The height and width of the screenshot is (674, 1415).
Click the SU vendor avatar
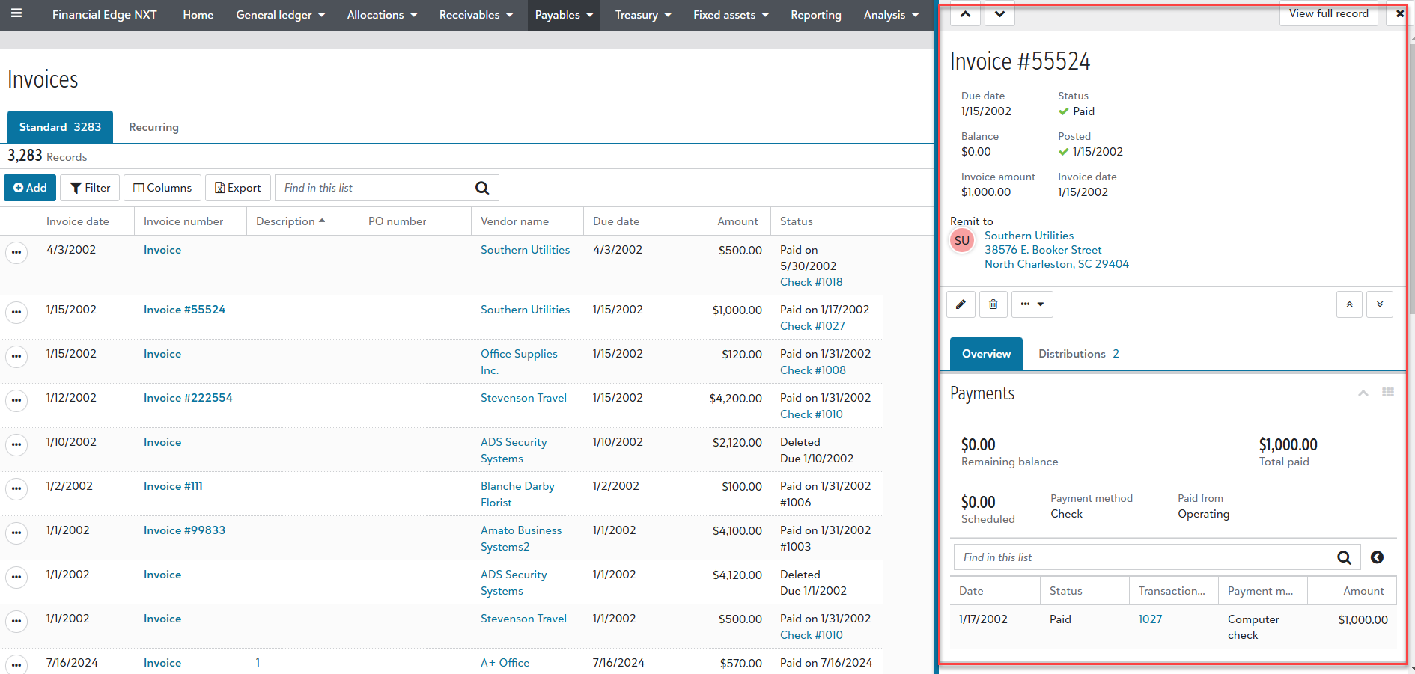(962, 241)
